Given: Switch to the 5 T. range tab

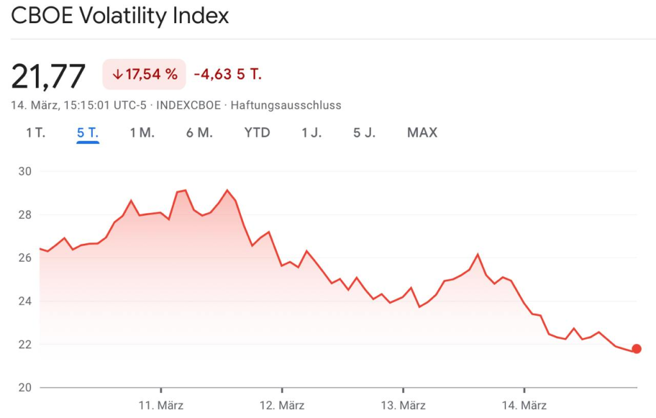Looking at the screenshot, I should point(87,133).
